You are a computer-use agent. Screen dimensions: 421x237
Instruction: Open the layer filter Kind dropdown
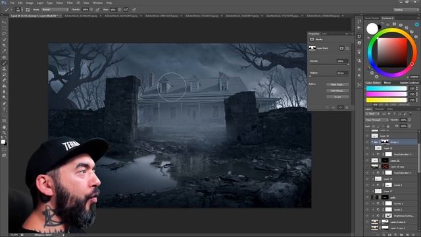[x=372, y=114]
